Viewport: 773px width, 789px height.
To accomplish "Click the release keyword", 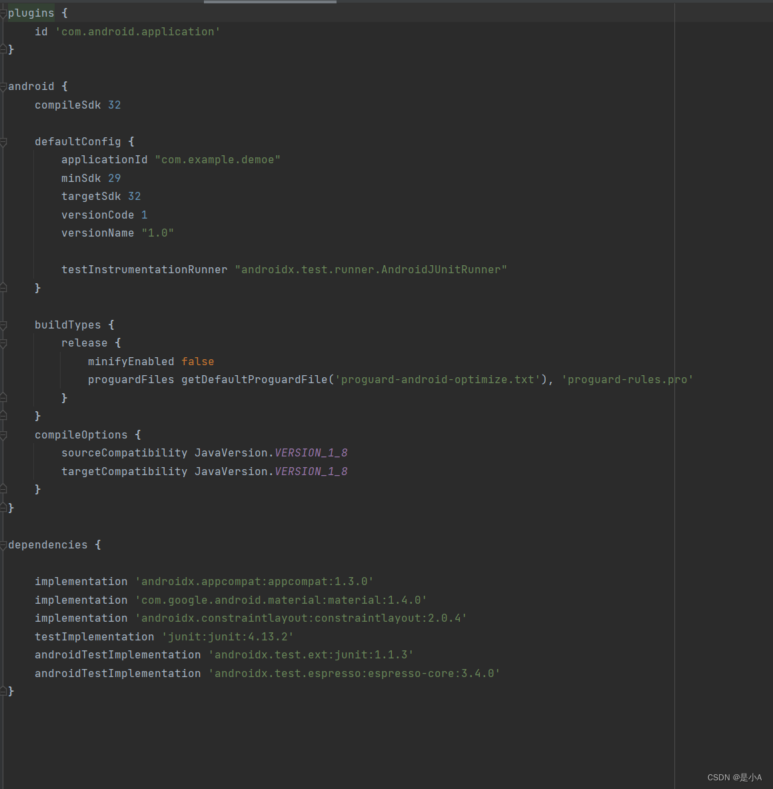I will [x=85, y=343].
